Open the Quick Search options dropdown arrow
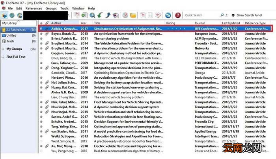This screenshot has width=276, height=159. point(227,15)
